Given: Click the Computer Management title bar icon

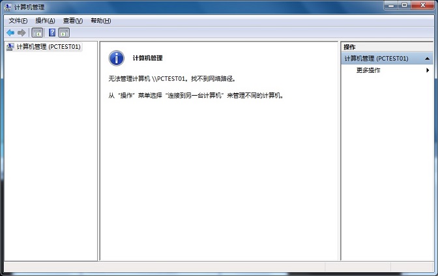Looking at the screenshot, I should 8,7.
